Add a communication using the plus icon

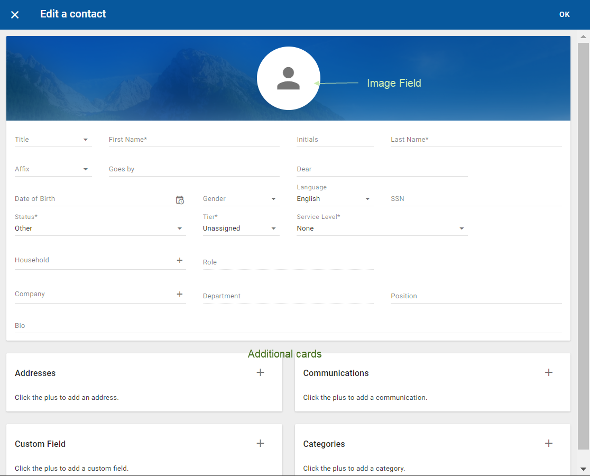pos(549,373)
